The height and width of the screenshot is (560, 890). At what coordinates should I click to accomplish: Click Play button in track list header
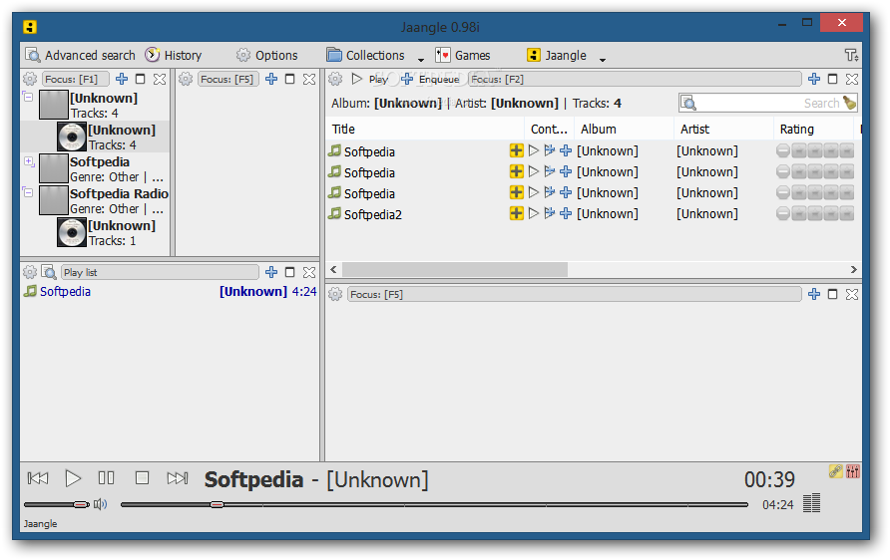[369, 79]
